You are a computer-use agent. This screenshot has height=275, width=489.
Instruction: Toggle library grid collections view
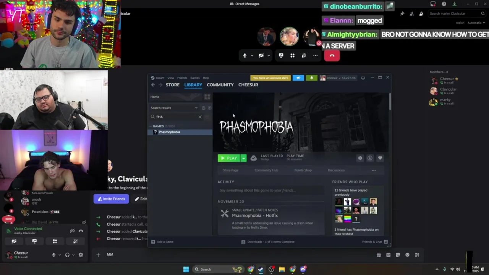click(x=207, y=97)
